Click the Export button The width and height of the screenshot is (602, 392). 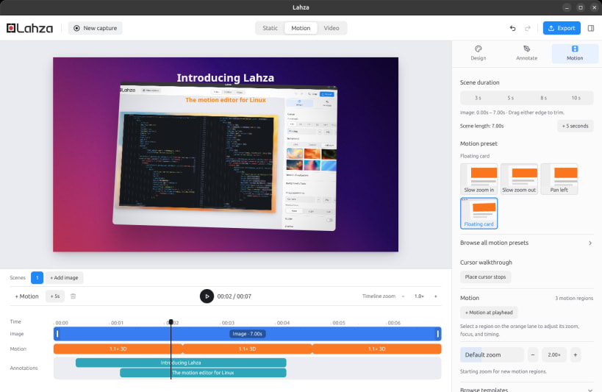tap(562, 28)
